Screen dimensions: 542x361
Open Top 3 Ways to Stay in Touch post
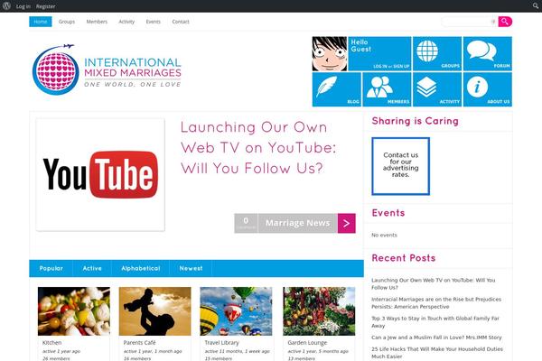[435, 321]
